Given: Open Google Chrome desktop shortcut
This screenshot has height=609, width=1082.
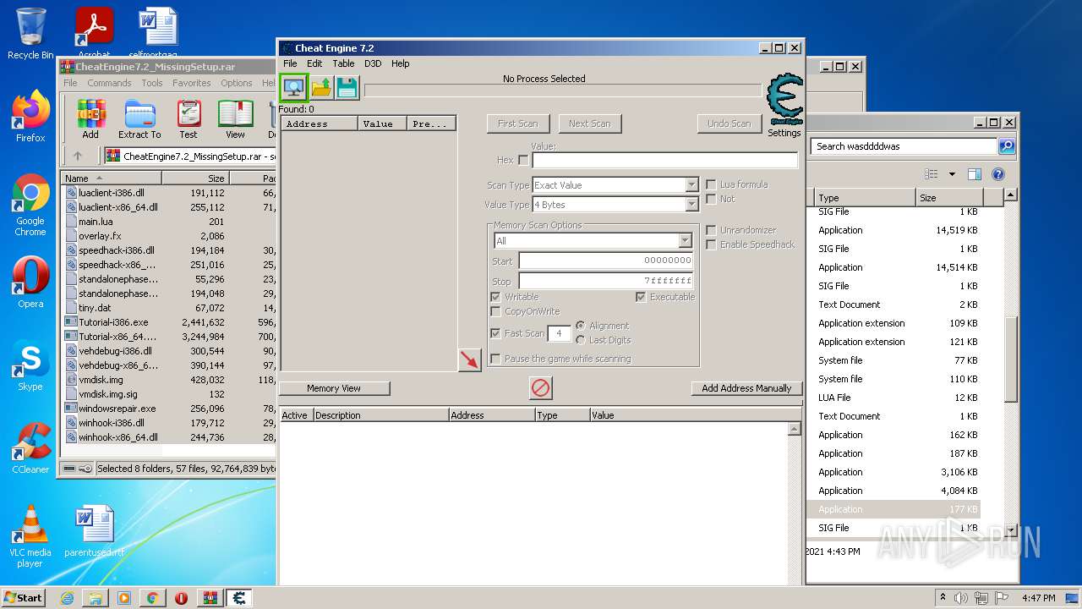Looking at the screenshot, I should 30,206.
